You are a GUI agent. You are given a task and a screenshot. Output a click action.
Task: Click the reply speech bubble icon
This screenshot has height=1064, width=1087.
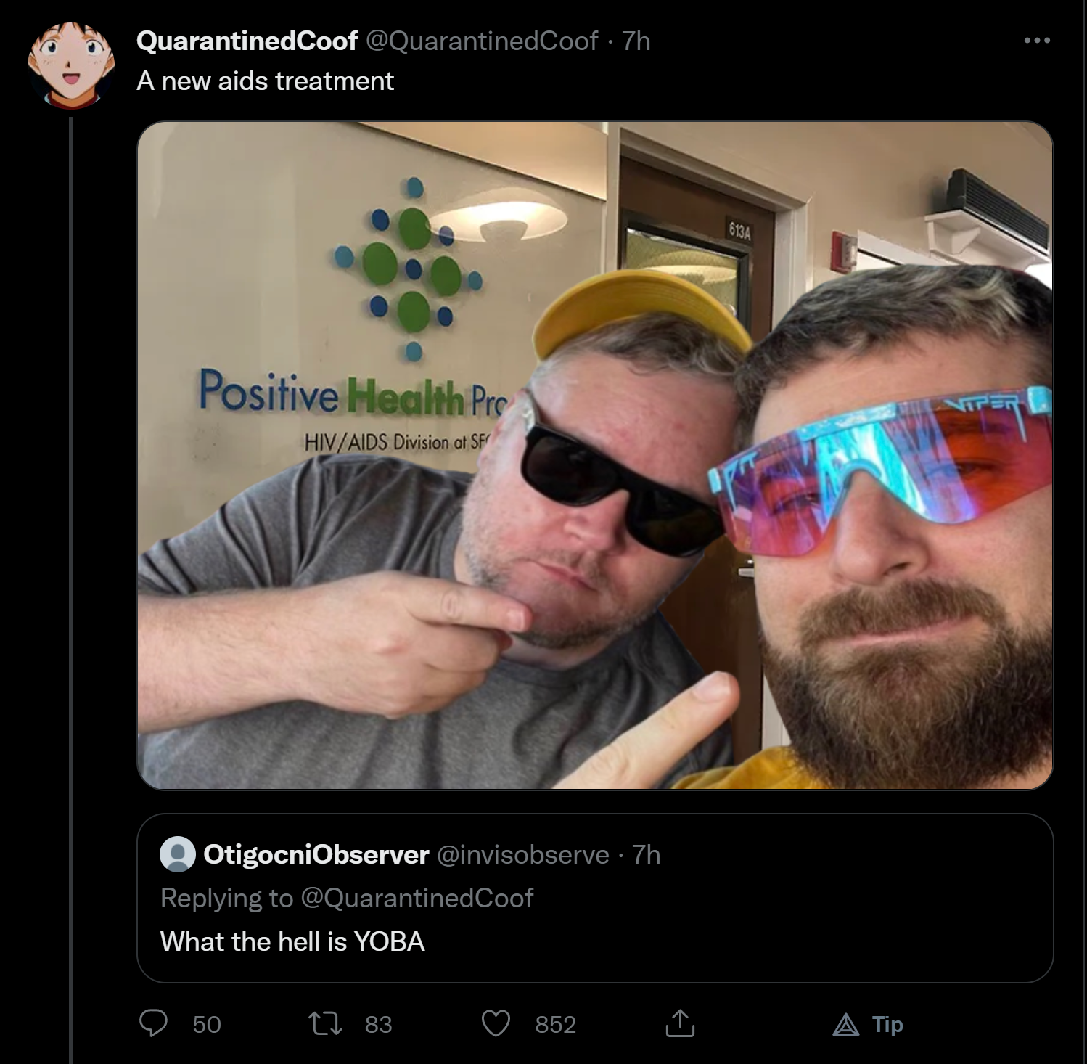[x=153, y=1023]
